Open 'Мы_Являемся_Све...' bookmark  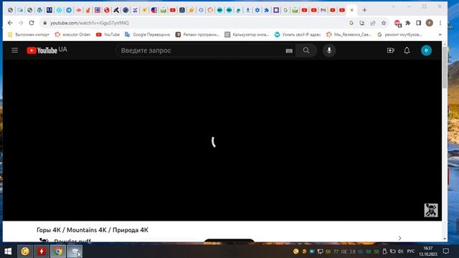pos(349,34)
